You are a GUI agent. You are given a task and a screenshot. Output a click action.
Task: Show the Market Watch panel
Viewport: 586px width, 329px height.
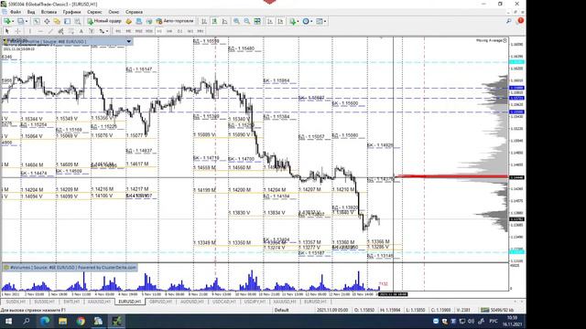pyautogui.click(x=37, y=21)
